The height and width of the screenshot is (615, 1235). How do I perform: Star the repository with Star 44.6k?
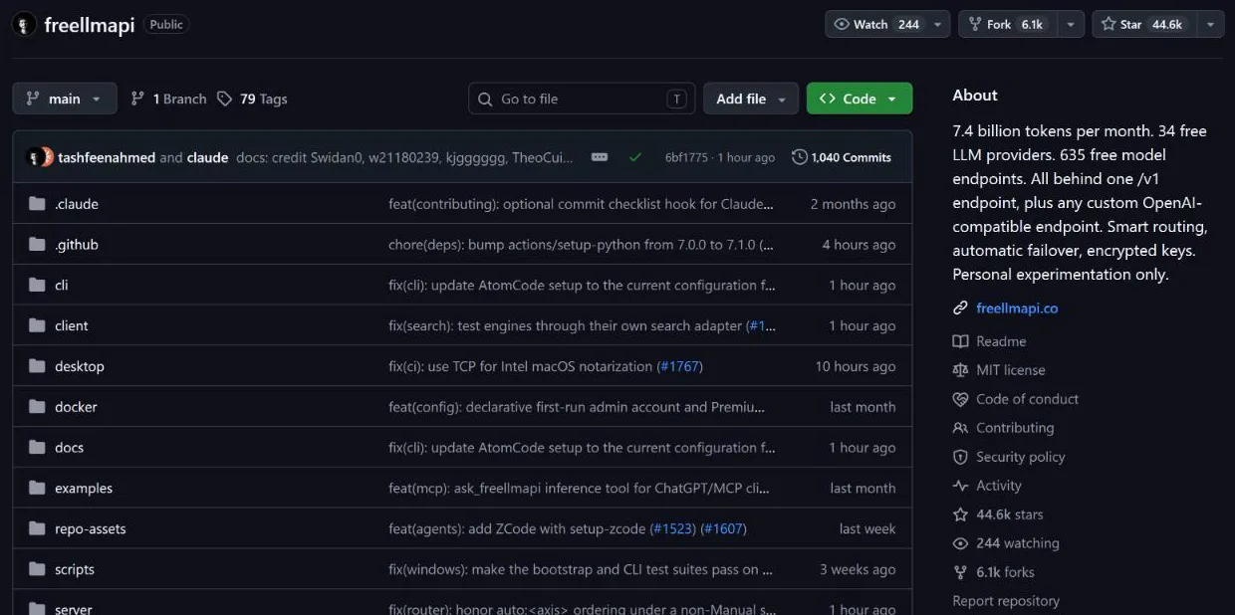[x=1144, y=25]
